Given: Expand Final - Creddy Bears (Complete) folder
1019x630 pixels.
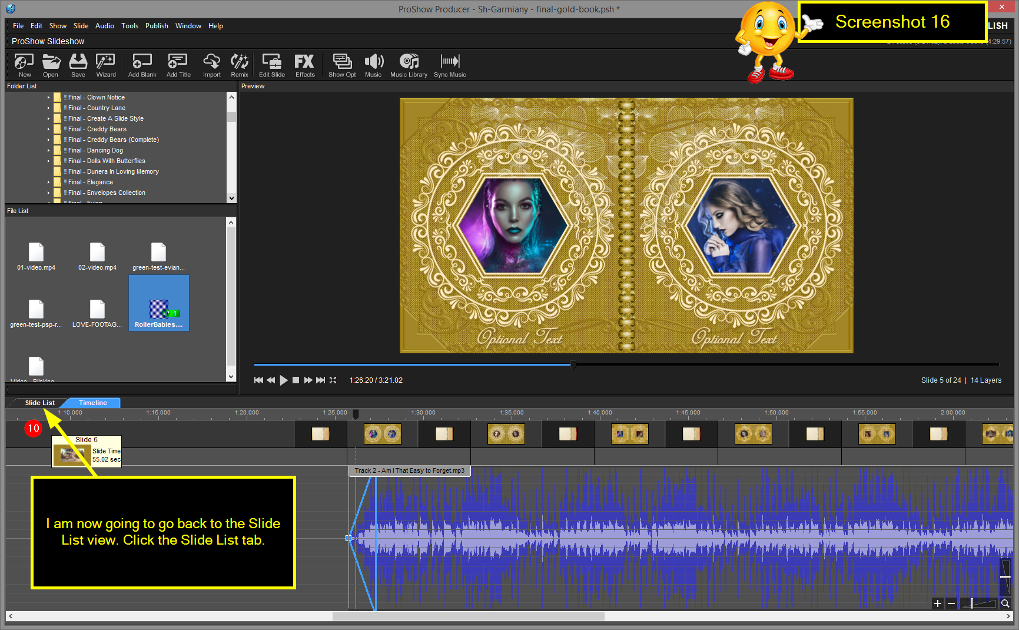Looking at the screenshot, I should [49, 140].
